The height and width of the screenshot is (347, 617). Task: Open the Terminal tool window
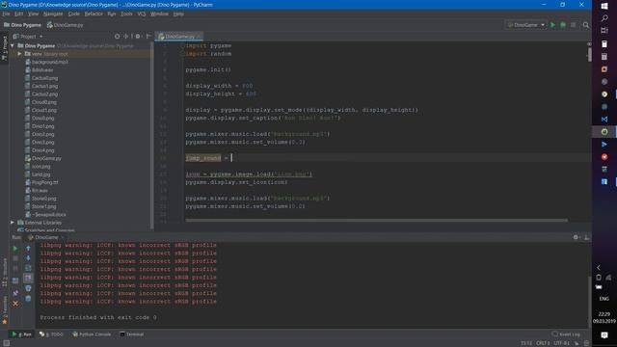(132, 334)
